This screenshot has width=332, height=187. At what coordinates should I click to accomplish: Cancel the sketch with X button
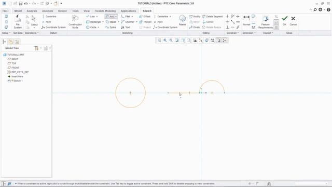[x=293, y=21]
